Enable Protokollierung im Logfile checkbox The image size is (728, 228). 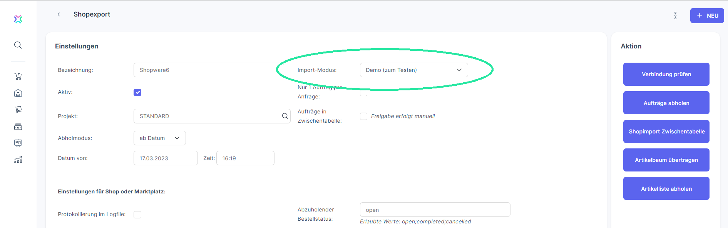(x=137, y=215)
